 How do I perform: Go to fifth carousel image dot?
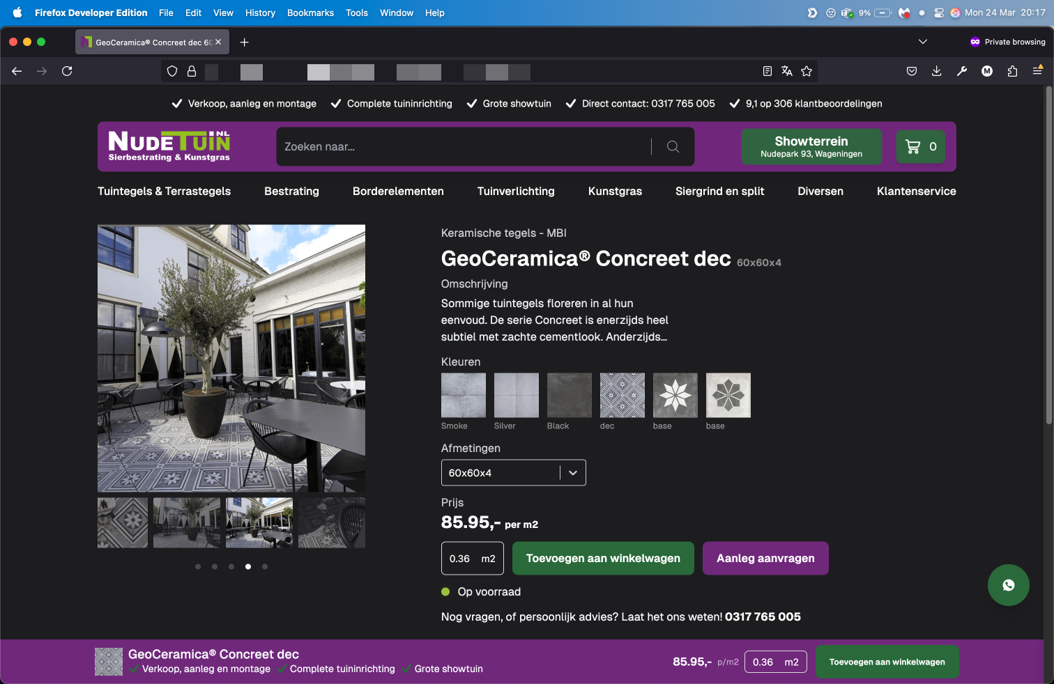[x=265, y=567]
